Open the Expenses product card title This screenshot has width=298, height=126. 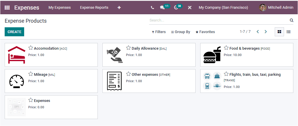click(42, 101)
